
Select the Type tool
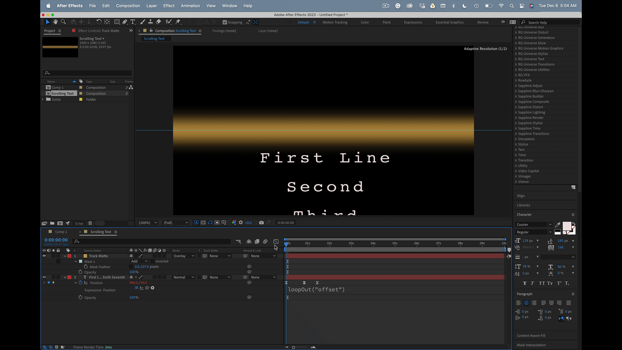[x=133, y=22]
